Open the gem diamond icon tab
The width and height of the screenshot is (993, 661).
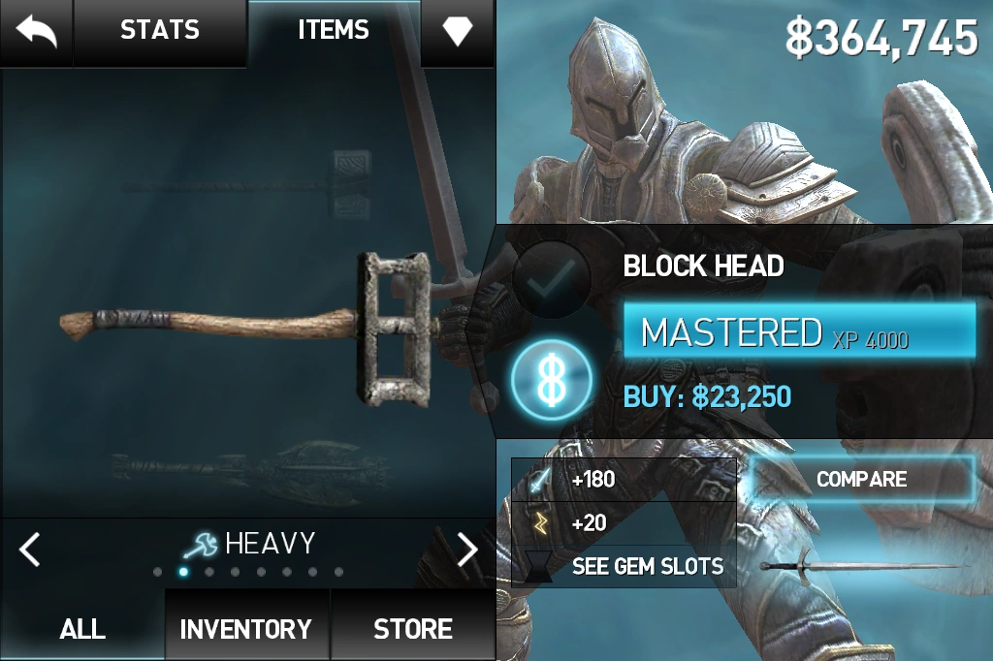coord(458,30)
